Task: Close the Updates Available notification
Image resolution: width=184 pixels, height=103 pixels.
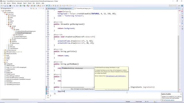Action: 181,94
